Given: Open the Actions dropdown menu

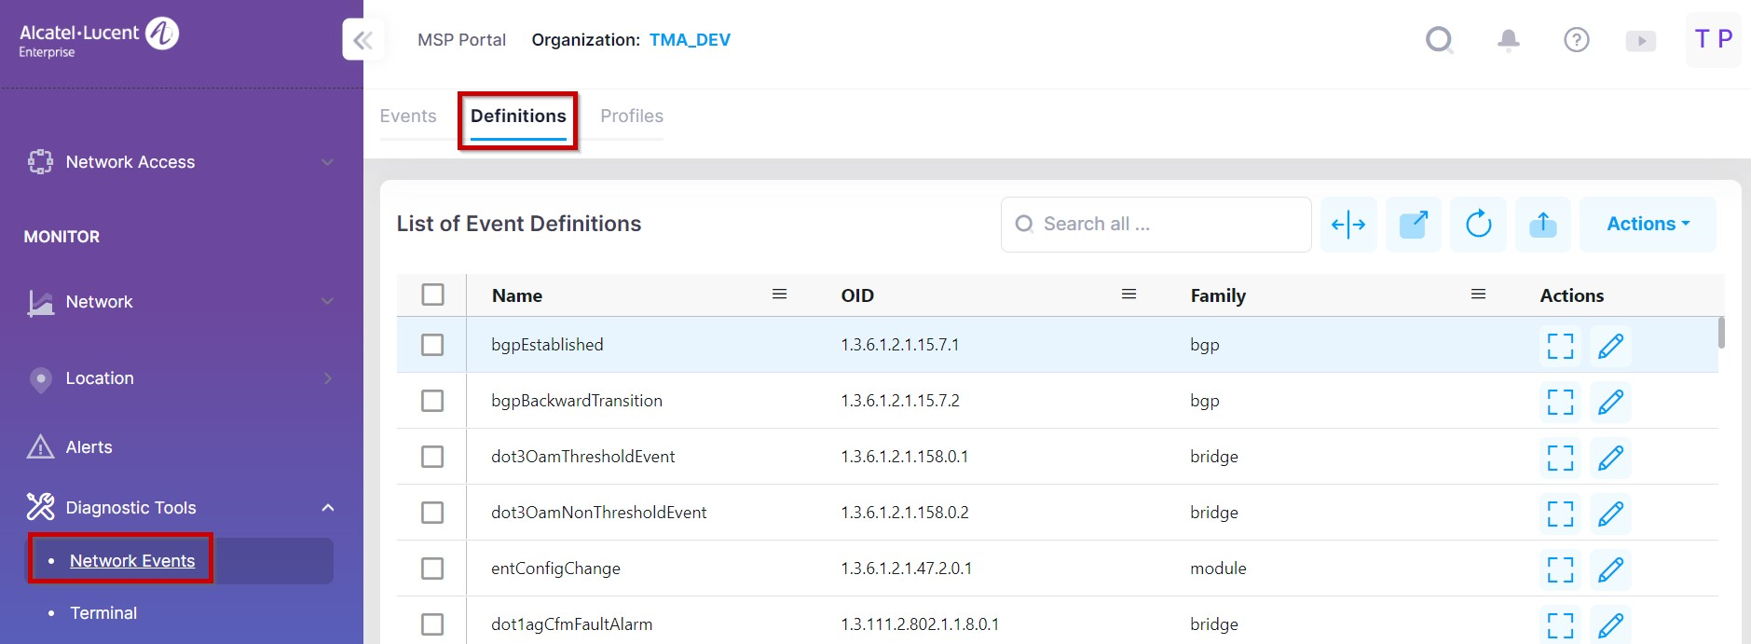Looking at the screenshot, I should pyautogui.click(x=1647, y=225).
